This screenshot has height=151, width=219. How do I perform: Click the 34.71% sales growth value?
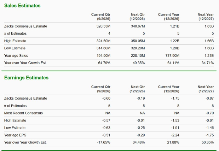(208, 63)
